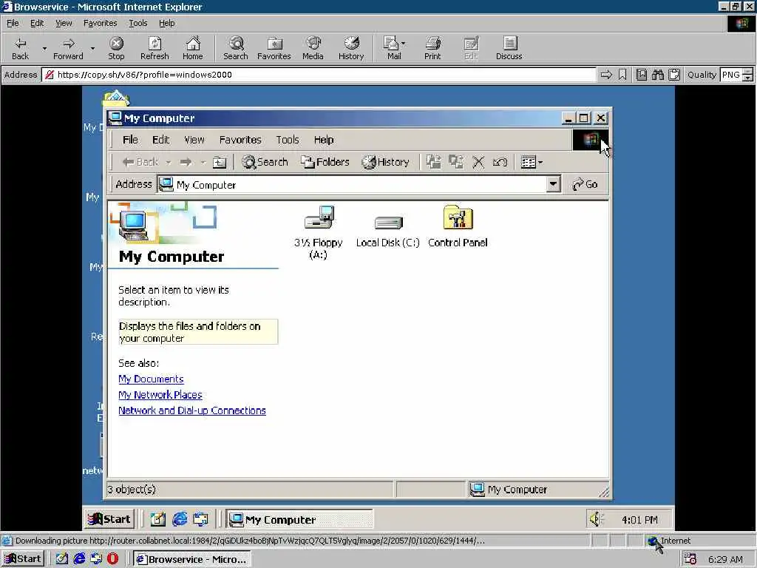The width and height of the screenshot is (757, 568).
Task: Click the Delete X icon in My Computer toolbar
Action: click(x=478, y=162)
